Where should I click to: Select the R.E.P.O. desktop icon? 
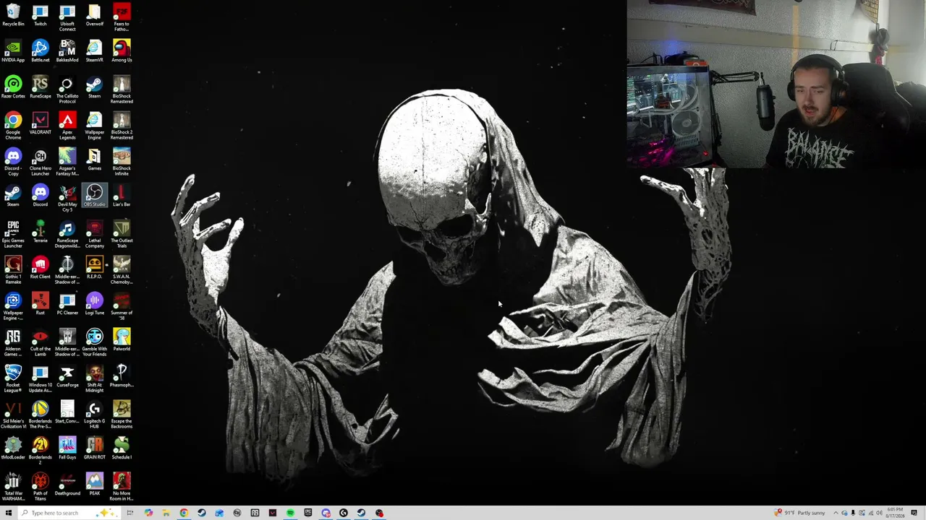[94, 269]
